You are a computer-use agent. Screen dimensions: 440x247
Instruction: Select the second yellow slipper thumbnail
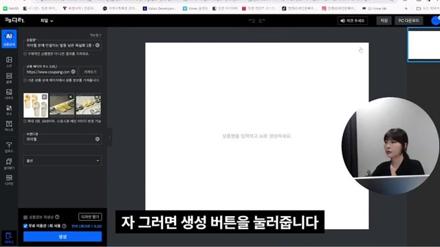tap(62, 105)
